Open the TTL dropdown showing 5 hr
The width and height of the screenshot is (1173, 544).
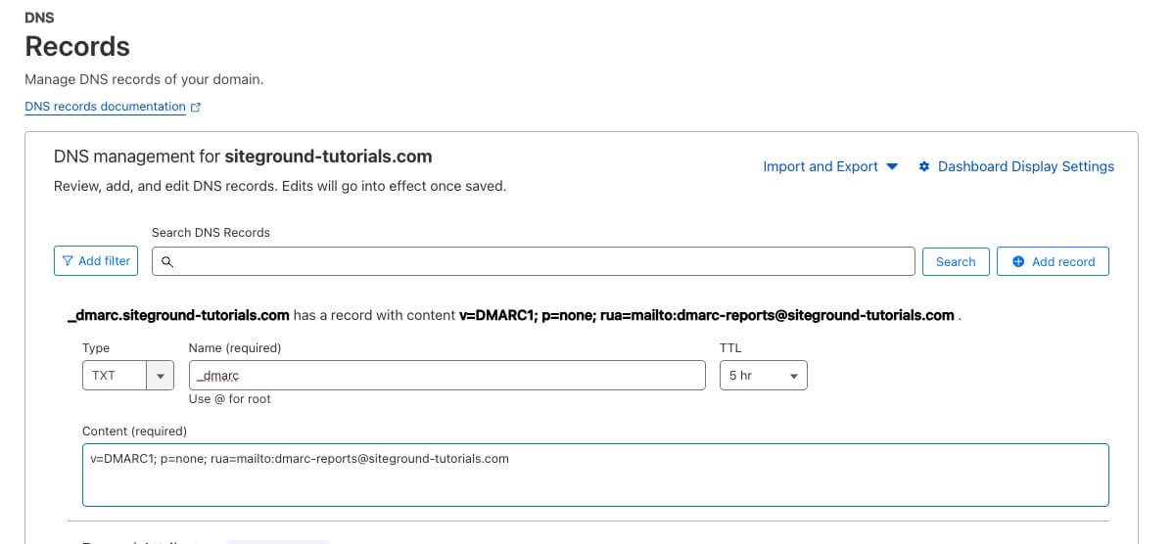[x=764, y=375]
